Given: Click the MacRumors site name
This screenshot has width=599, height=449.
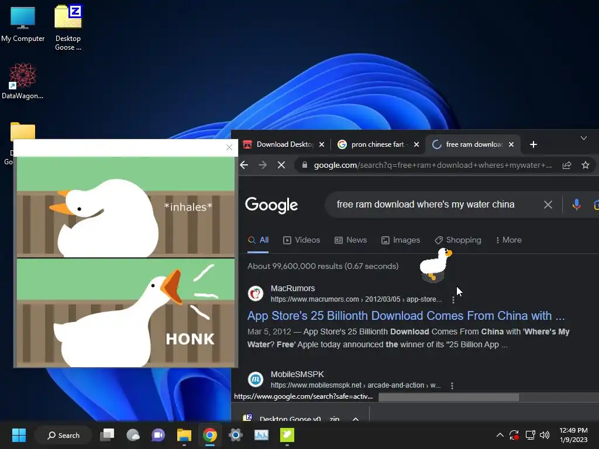Looking at the screenshot, I should pos(292,289).
